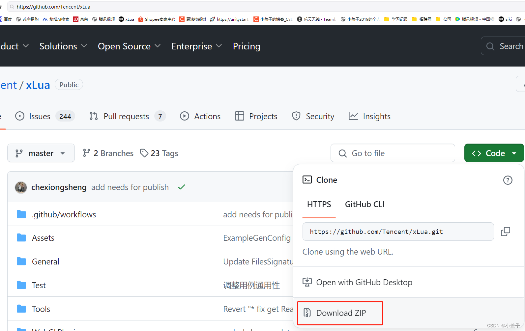Open the 京东 bookmark

[x=81, y=19]
